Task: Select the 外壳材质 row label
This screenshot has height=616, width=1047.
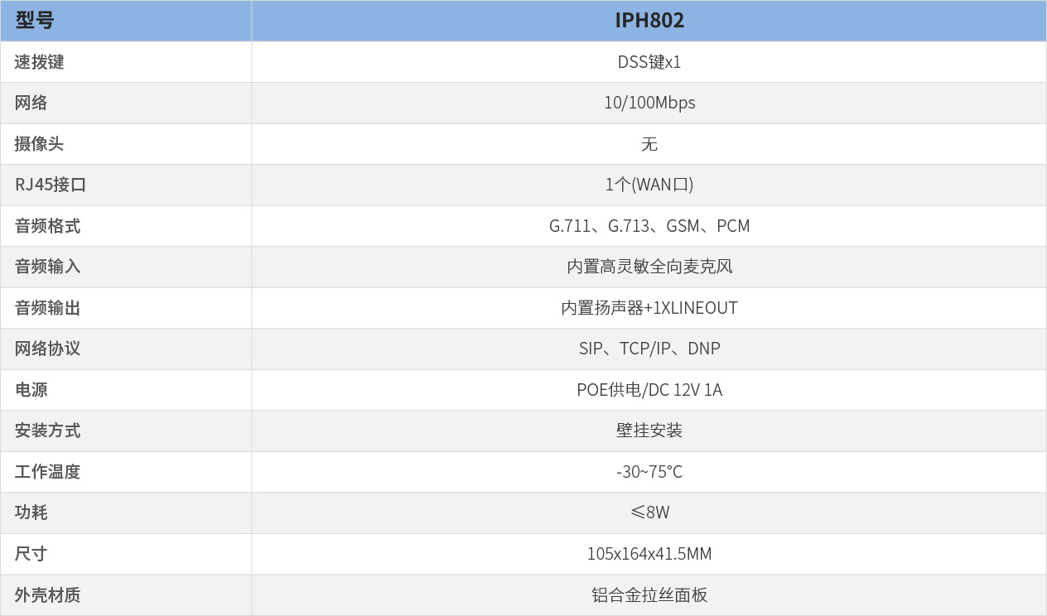Action: (x=47, y=594)
